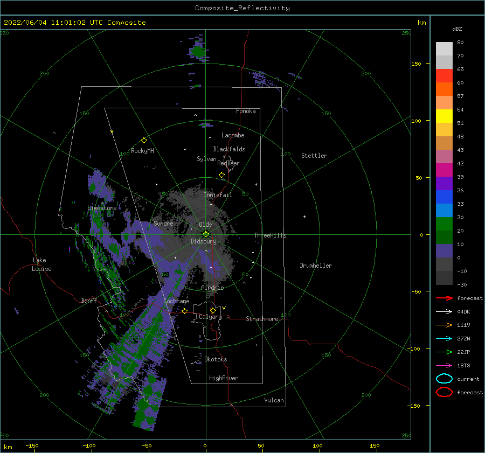
Task: Click the asterisk marker above Limestone label
Action: [102, 203]
